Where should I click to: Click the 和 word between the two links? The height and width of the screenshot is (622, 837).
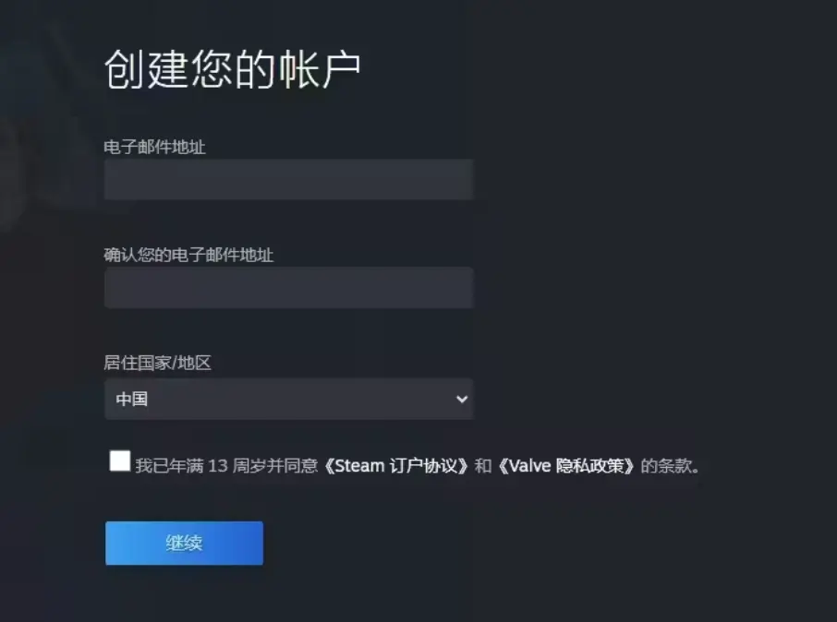coord(483,466)
